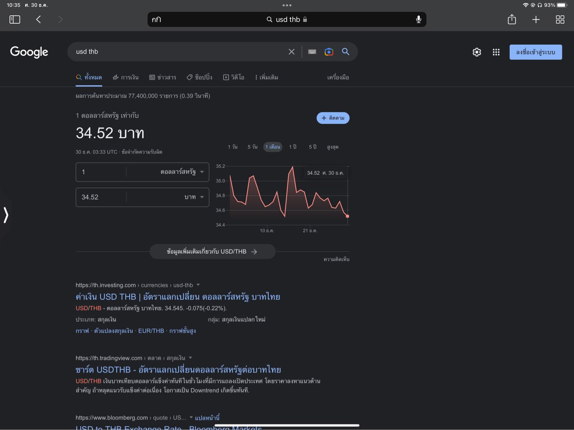Show the สูงสุด maximum chart range
The height and width of the screenshot is (430, 574).
[333, 147]
